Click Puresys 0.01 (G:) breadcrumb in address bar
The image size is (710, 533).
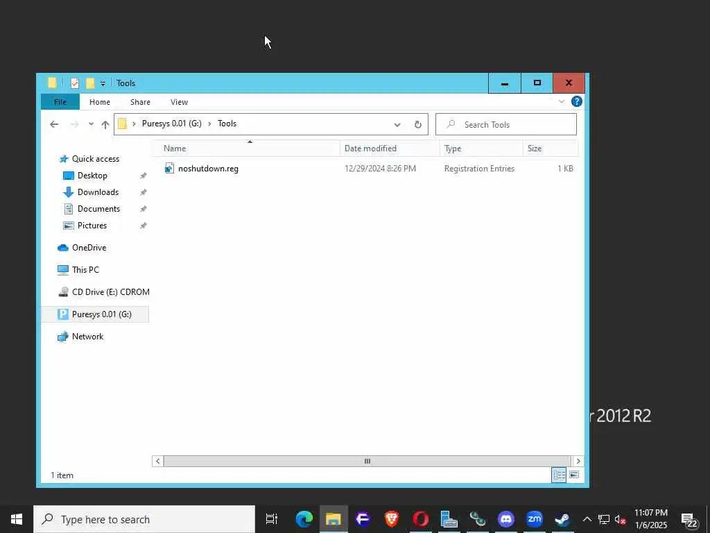coord(172,124)
